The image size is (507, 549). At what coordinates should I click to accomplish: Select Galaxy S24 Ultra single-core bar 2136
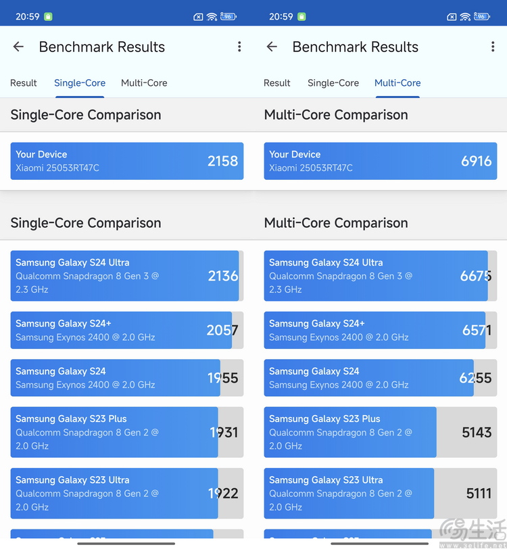(127, 276)
